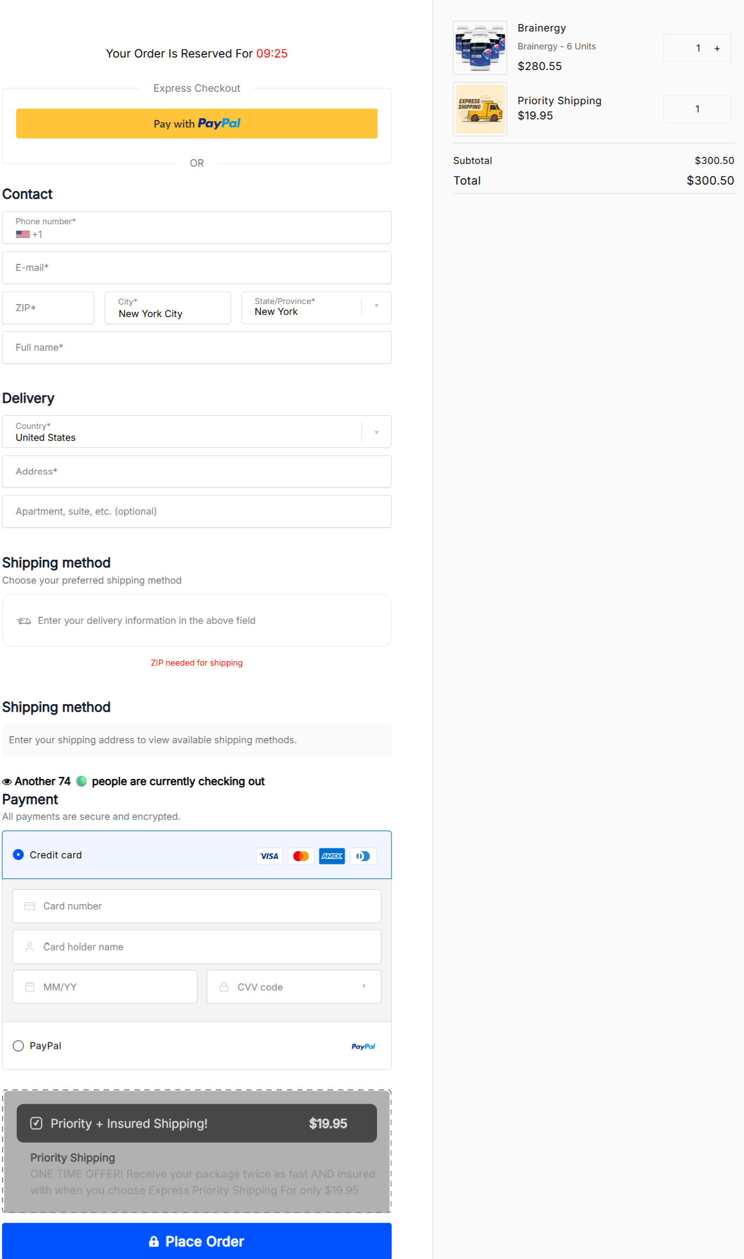Click the Pay with PayPal express button
The image size is (744, 1259).
pyautogui.click(x=196, y=123)
